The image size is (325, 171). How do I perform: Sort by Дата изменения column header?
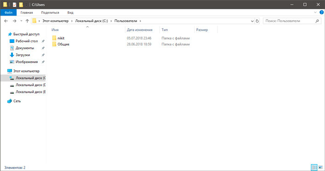pyautogui.click(x=140, y=30)
